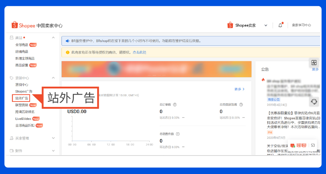Viewport: 326px width, 174px height.
Task: Open the customer service headset icon
Action: [x=314, y=101]
